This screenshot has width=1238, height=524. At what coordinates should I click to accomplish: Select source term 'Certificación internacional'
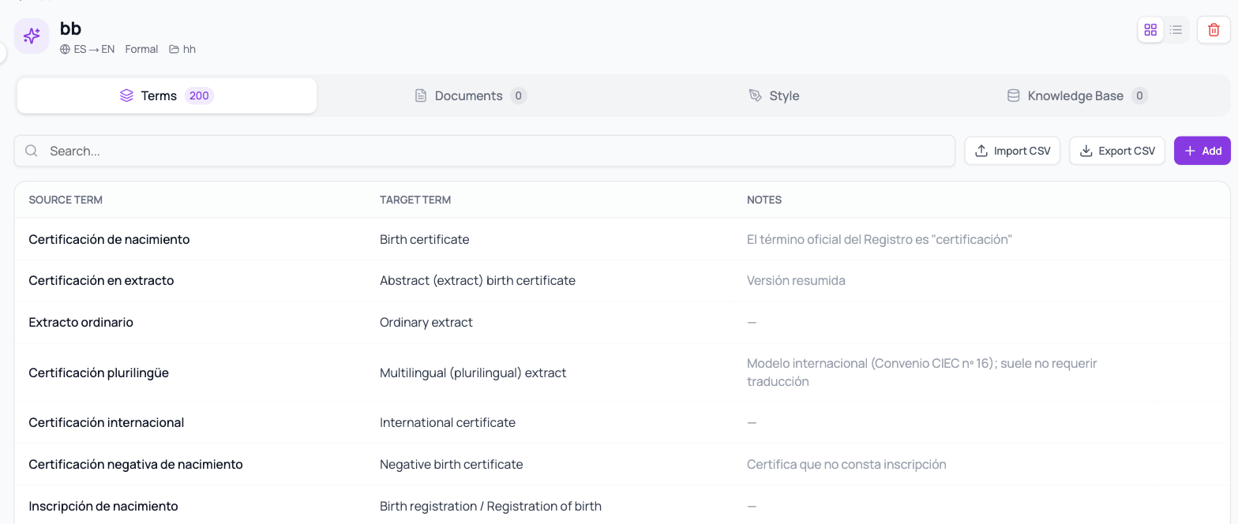(107, 422)
